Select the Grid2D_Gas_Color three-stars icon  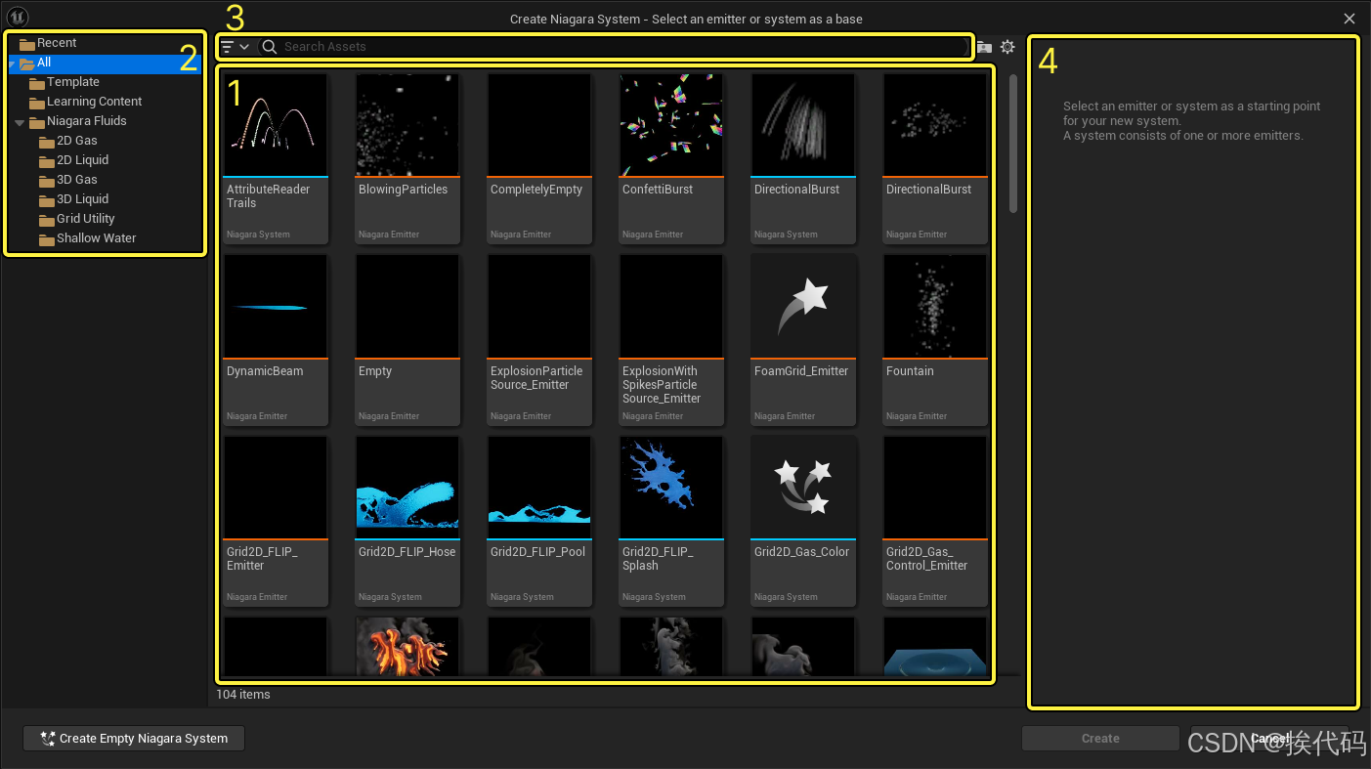coord(803,487)
